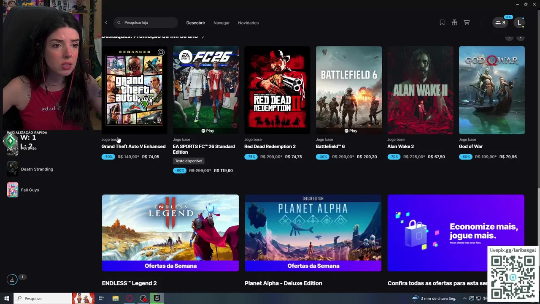Click the Death Stranding game icon
540x304 pixels.
click(x=13, y=169)
